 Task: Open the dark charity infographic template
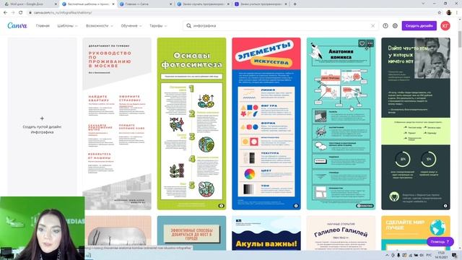click(x=416, y=123)
